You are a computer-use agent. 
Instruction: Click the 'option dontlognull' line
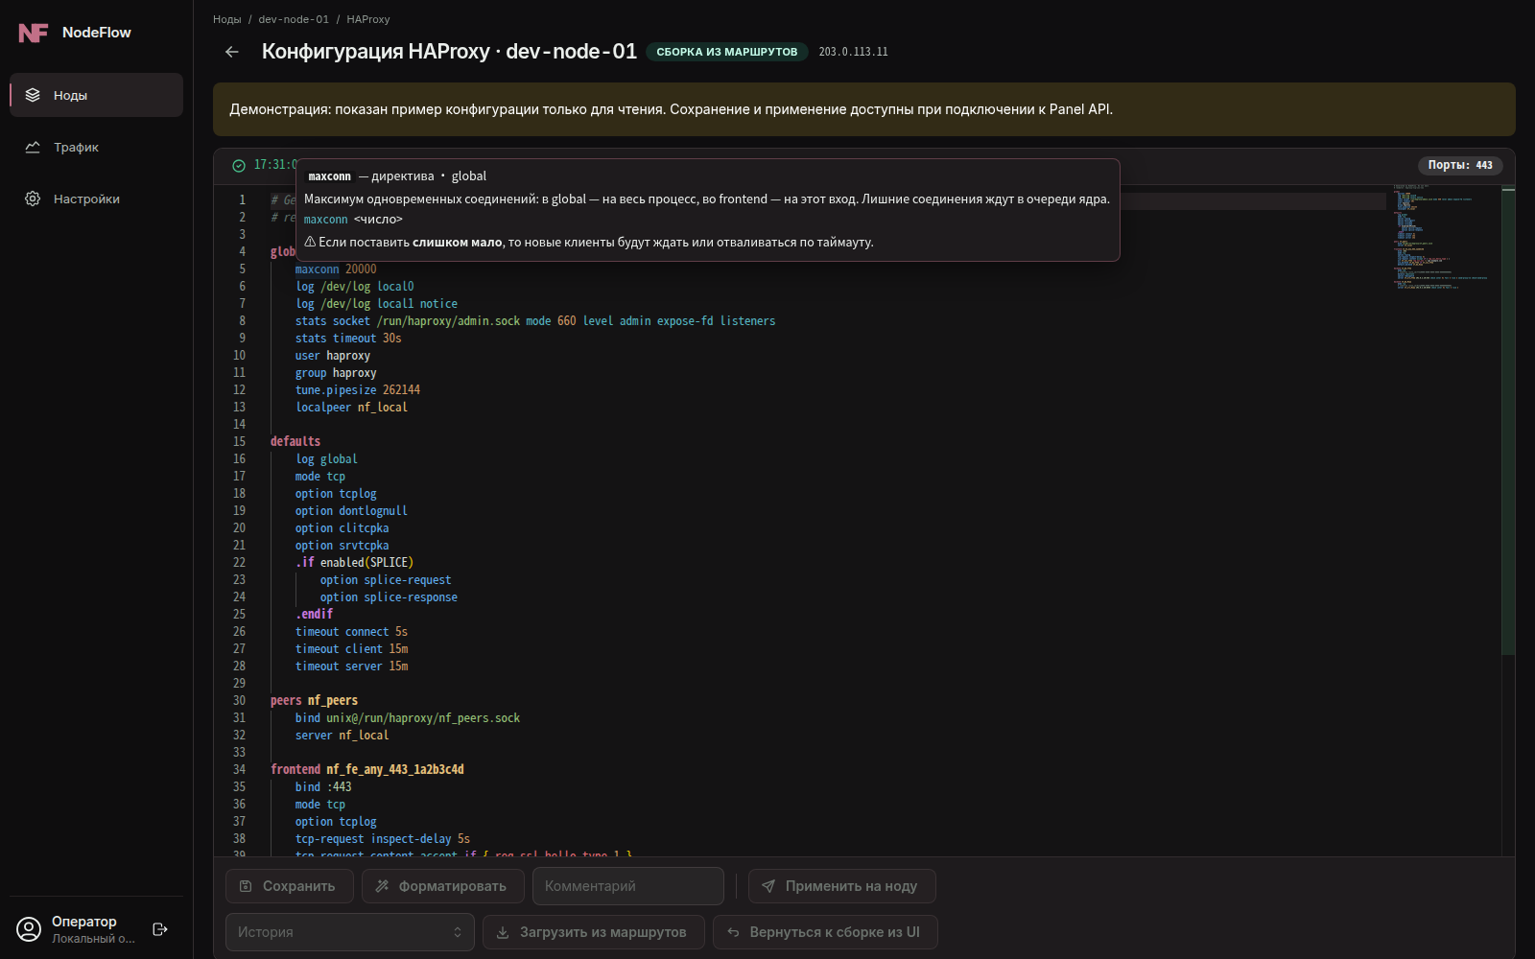pyautogui.click(x=351, y=511)
